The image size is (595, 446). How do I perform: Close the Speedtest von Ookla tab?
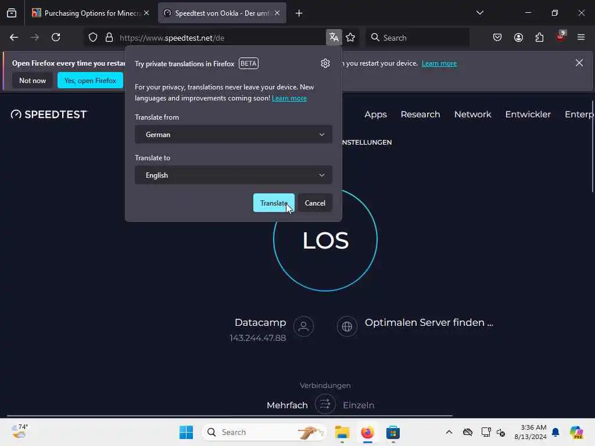[x=277, y=13]
